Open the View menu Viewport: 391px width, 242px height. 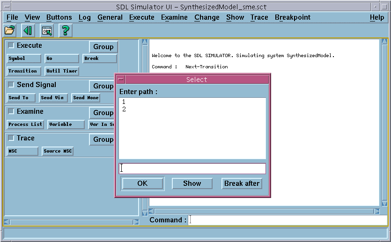pyautogui.click(x=32, y=17)
